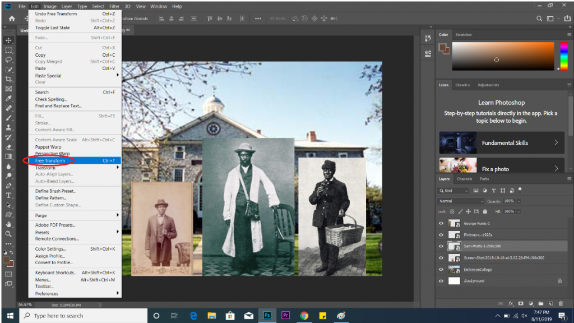Viewport: 574px width, 323px height.
Task: Select the Frame tool
Action: coord(8,89)
